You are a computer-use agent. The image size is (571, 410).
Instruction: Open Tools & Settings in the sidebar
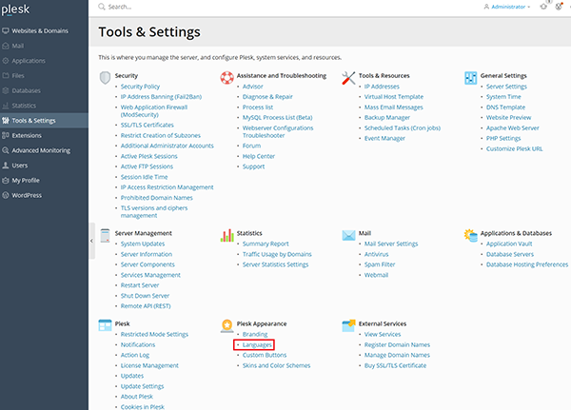pos(44,121)
